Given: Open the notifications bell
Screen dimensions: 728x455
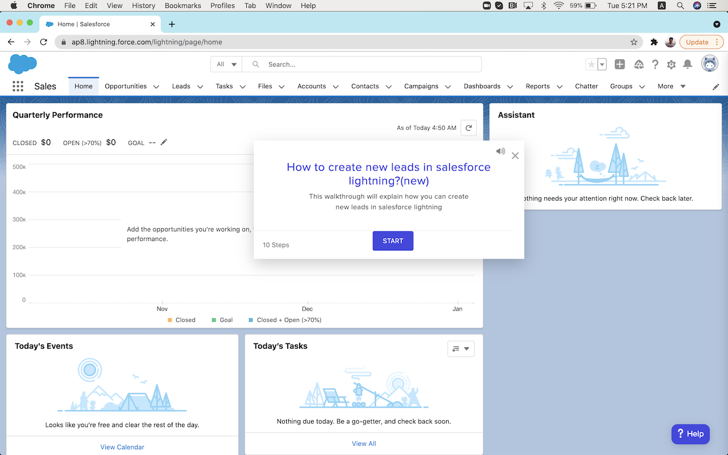Looking at the screenshot, I should pos(688,64).
